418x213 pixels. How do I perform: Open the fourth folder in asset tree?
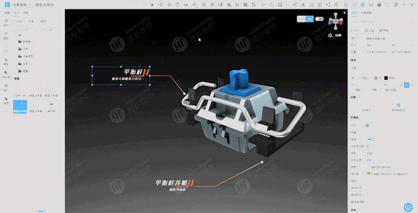click(x=24, y=64)
